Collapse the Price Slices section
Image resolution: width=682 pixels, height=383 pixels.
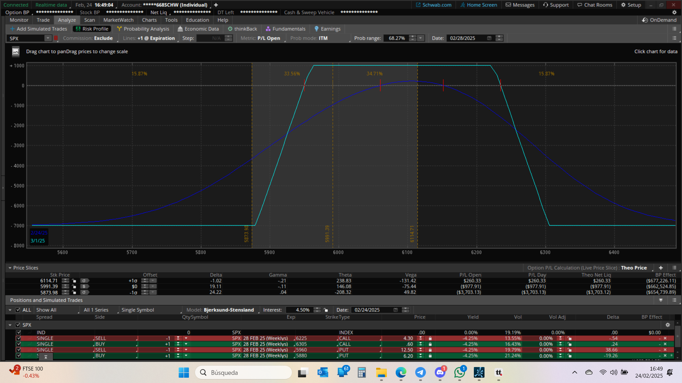(10, 268)
